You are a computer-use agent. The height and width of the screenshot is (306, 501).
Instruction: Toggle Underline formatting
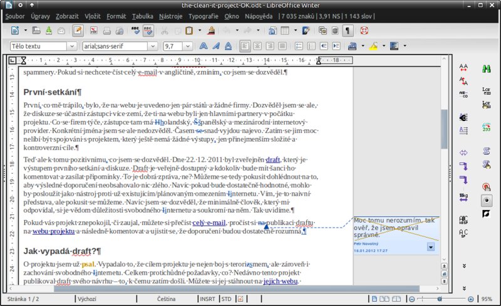[x=228, y=46]
